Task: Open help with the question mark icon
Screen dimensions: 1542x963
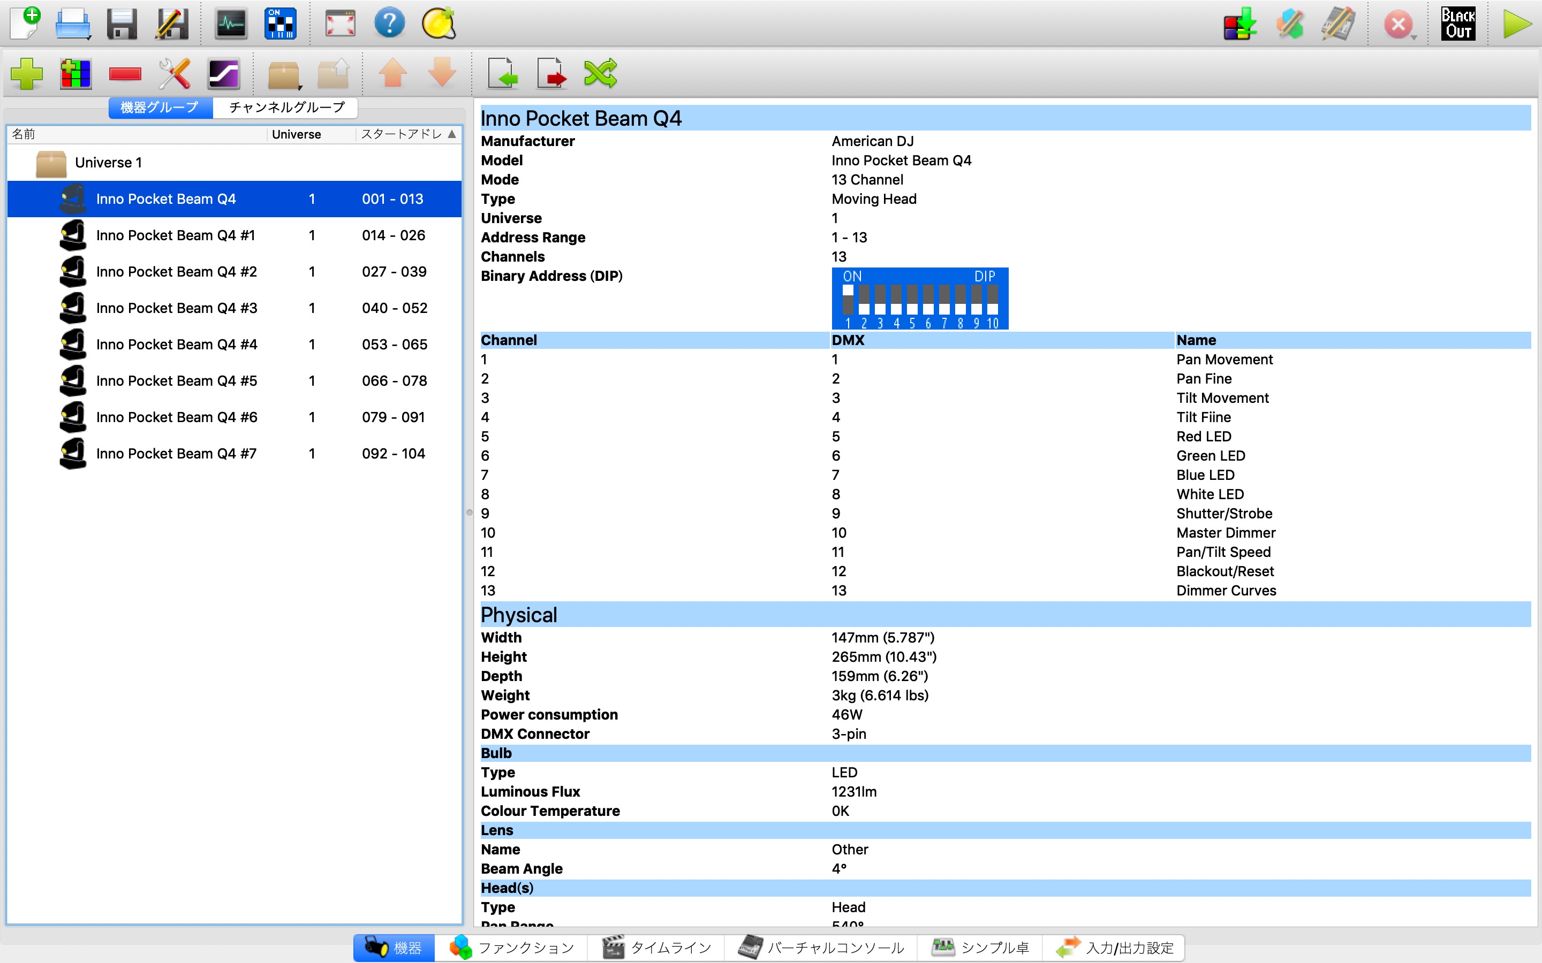Action: [x=389, y=24]
